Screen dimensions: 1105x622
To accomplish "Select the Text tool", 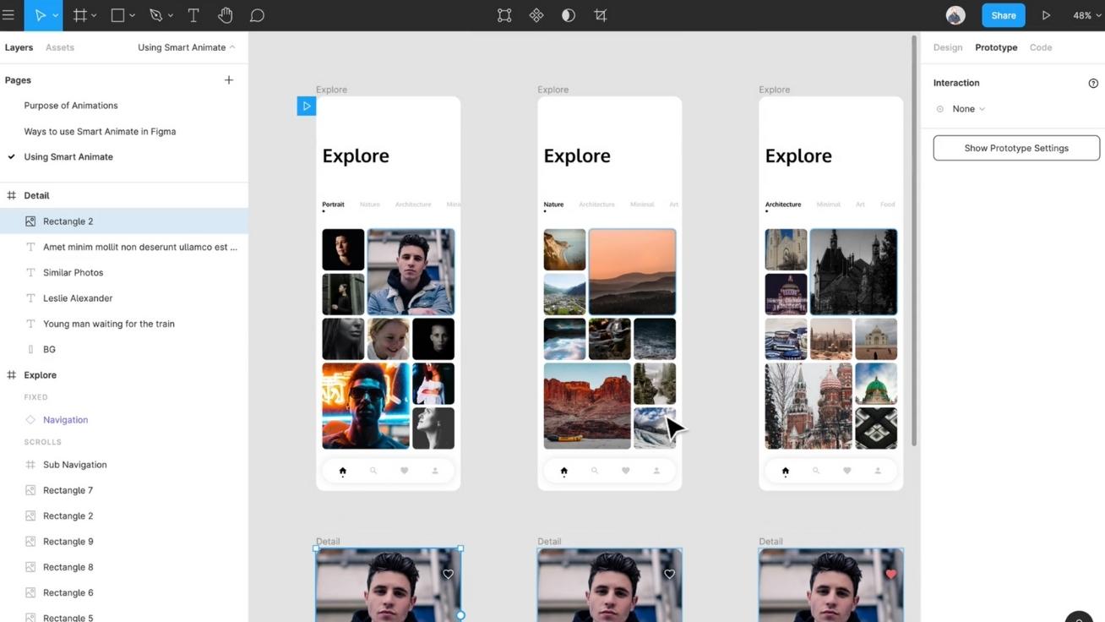I will click(x=193, y=14).
